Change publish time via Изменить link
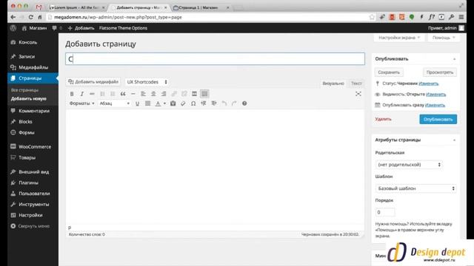 point(435,105)
